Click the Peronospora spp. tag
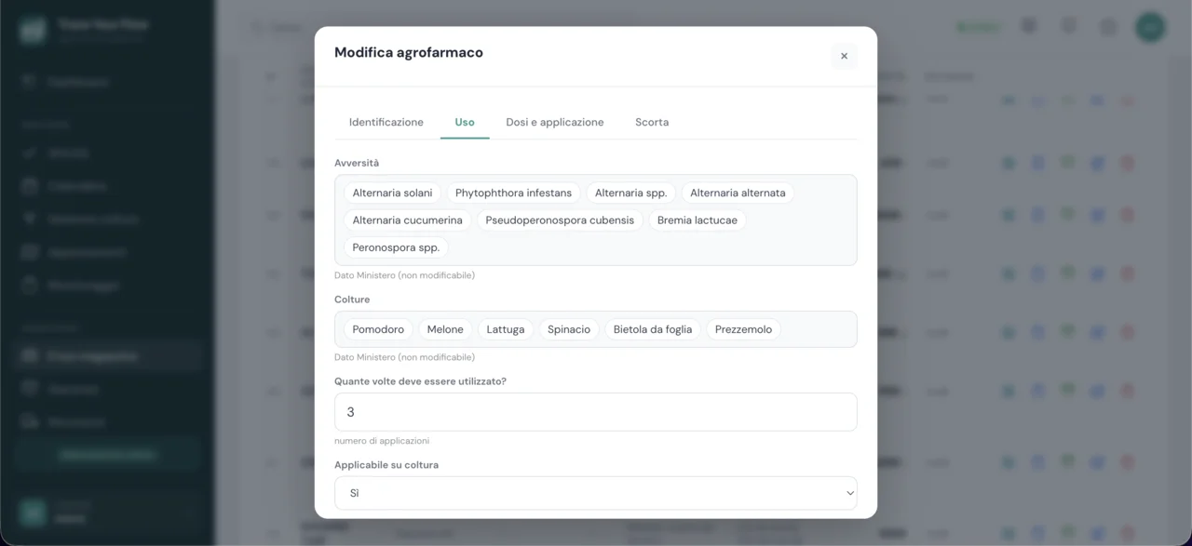Screen dimensions: 1192x546 396,247
